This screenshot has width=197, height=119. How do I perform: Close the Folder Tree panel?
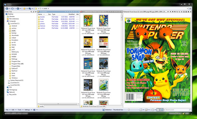tap(36, 12)
